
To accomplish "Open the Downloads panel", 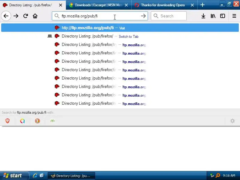I will [x=203, y=16].
